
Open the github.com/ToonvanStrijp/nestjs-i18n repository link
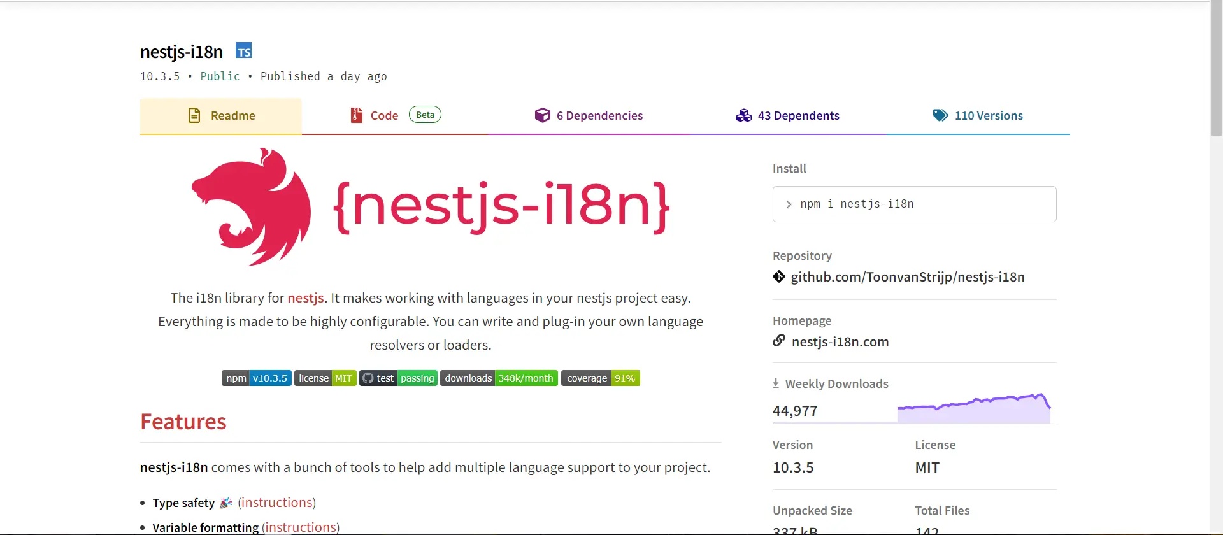907,277
